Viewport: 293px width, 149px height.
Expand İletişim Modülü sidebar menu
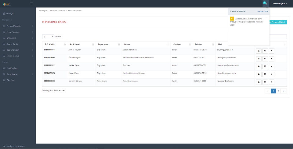pos(18,56)
